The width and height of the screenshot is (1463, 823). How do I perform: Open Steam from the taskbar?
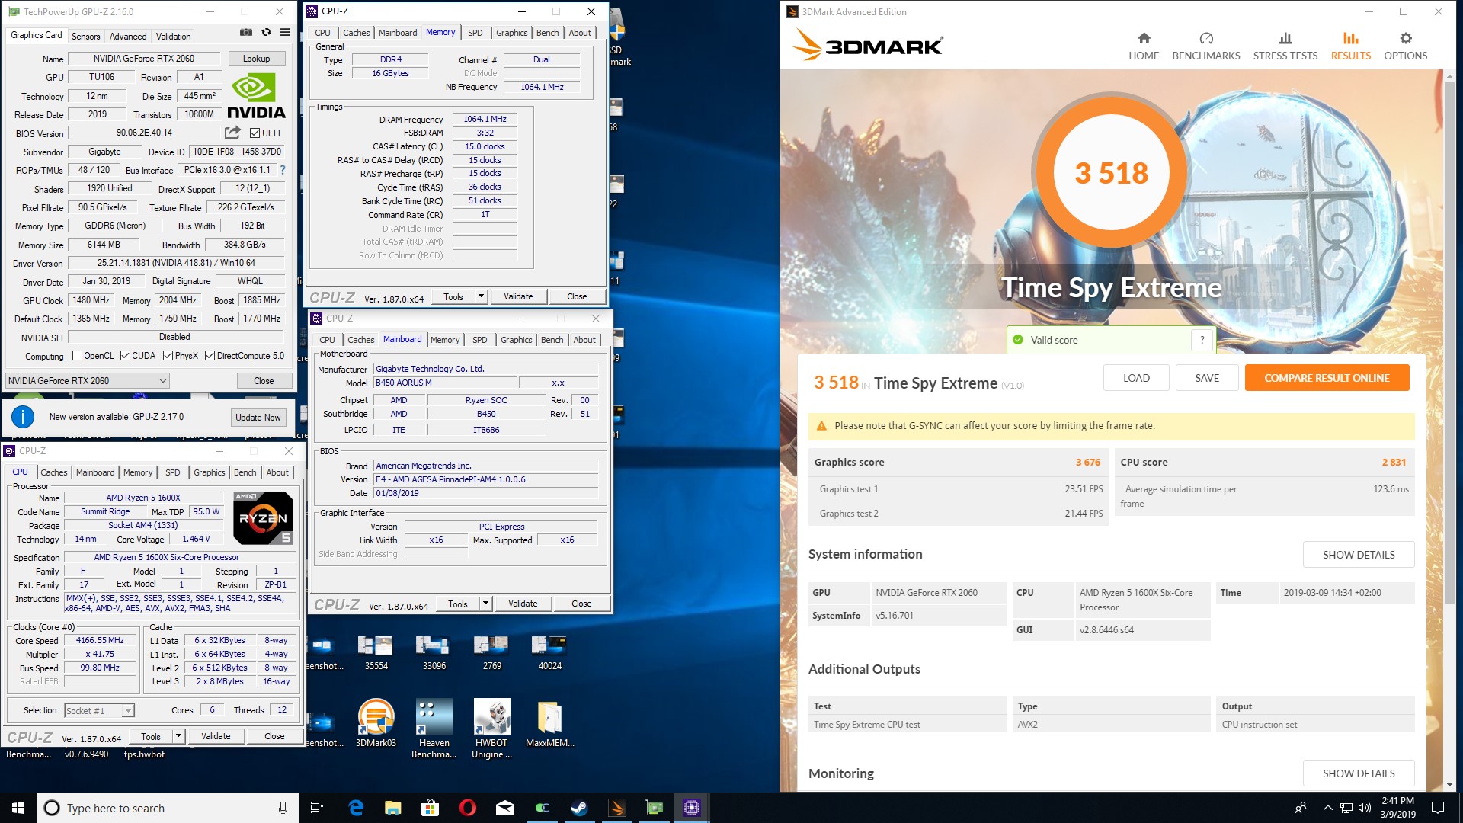pyautogui.click(x=580, y=808)
